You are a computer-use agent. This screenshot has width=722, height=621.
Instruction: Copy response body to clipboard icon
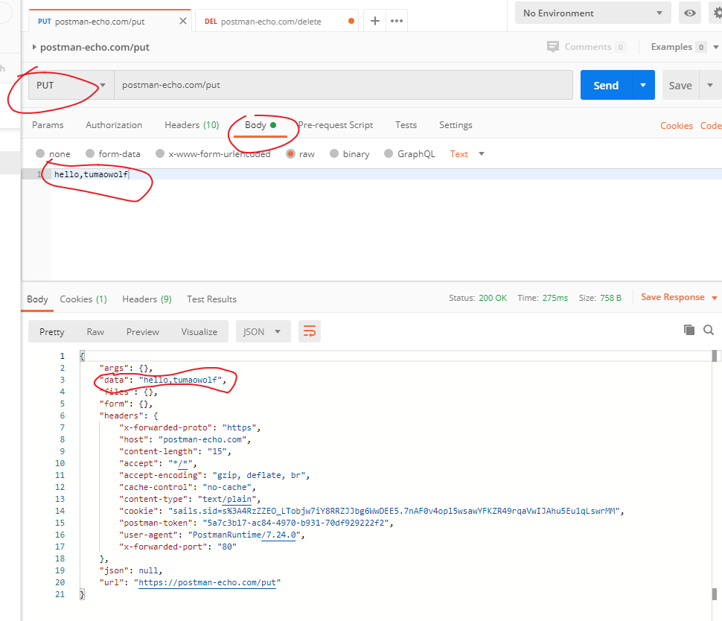[689, 330]
